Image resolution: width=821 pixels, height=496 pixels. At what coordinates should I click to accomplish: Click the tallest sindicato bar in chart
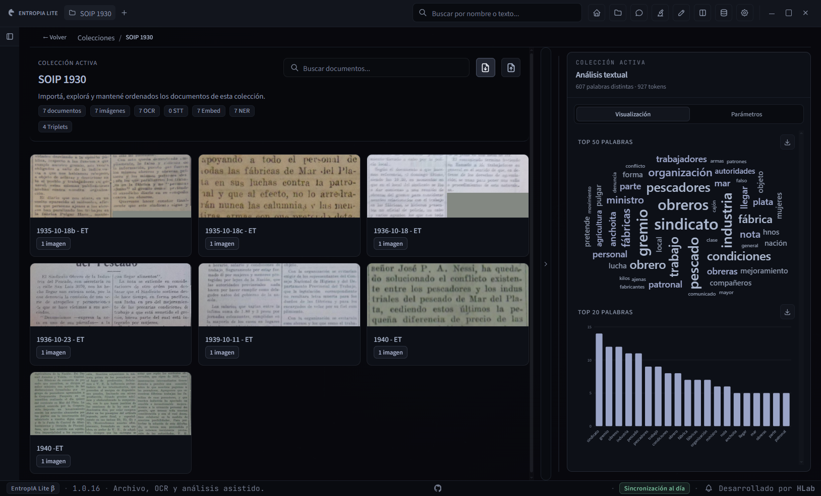tap(599, 380)
